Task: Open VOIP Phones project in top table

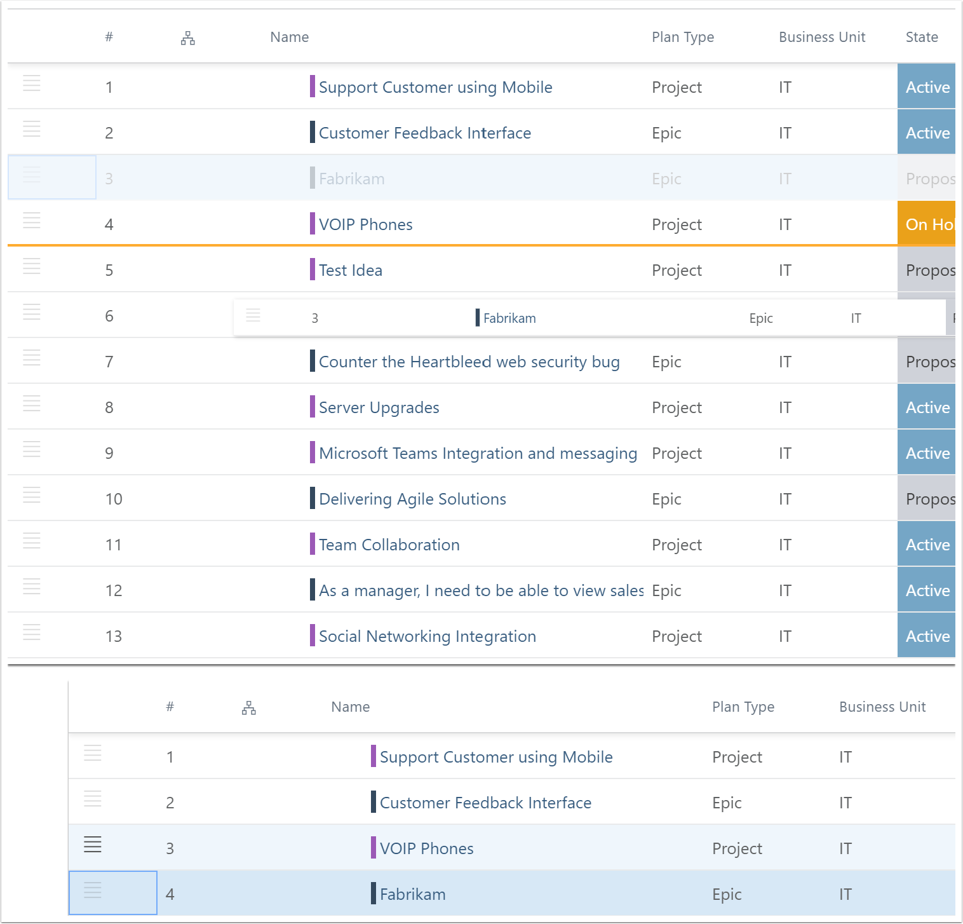Action: (x=366, y=224)
